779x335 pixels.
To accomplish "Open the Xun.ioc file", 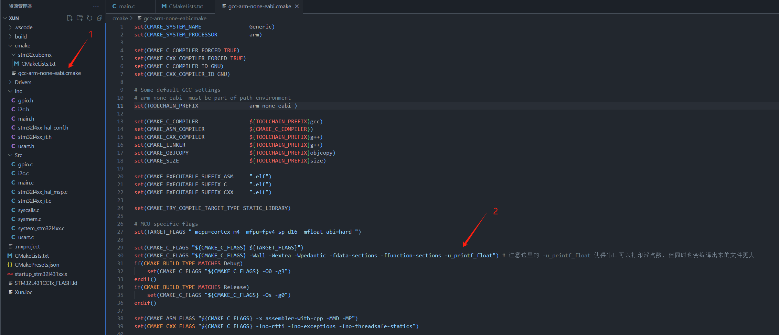I will [23, 292].
